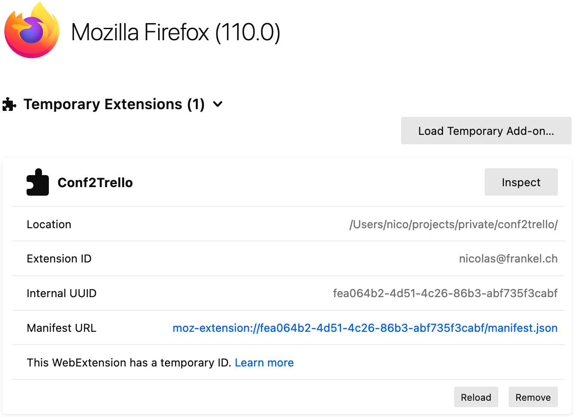The height and width of the screenshot is (417, 575).
Task: Click the Conf2Trello extension name
Action: [95, 182]
